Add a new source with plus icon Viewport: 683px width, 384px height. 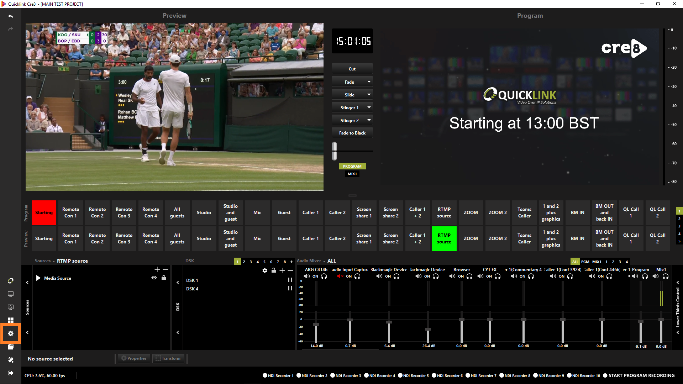coord(157,270)
